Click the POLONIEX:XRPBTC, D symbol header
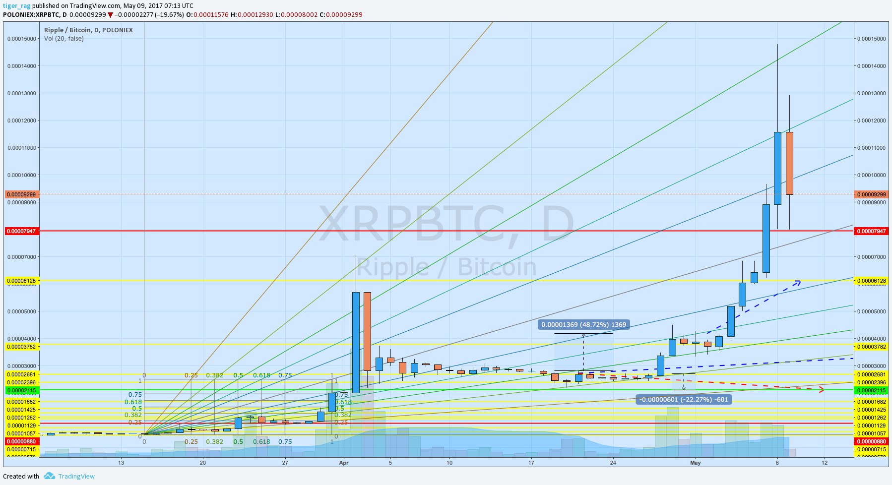Screen dimensions: 892x485 click(35, 14)
